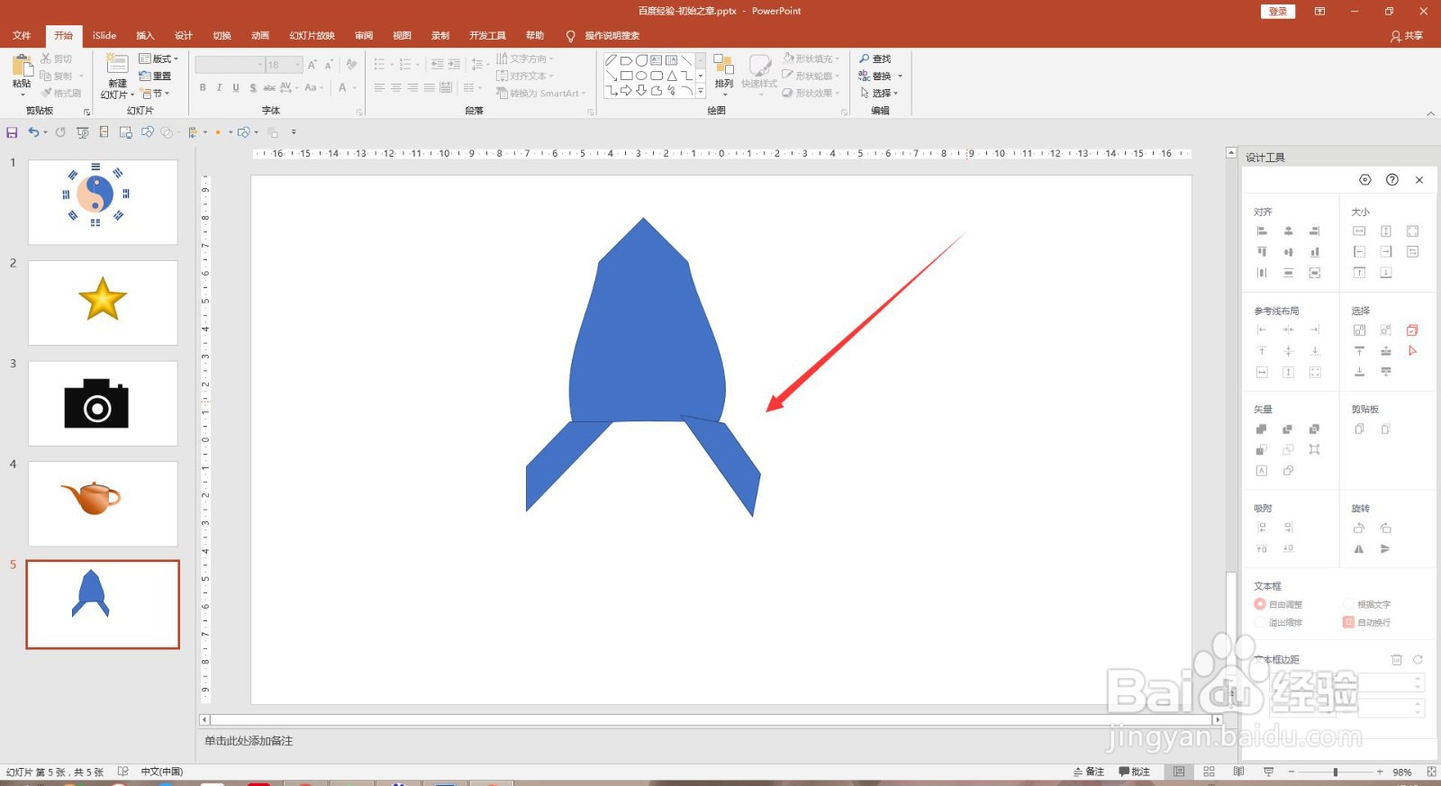Switch to slide sorter view in status bar

[1209, 772]
